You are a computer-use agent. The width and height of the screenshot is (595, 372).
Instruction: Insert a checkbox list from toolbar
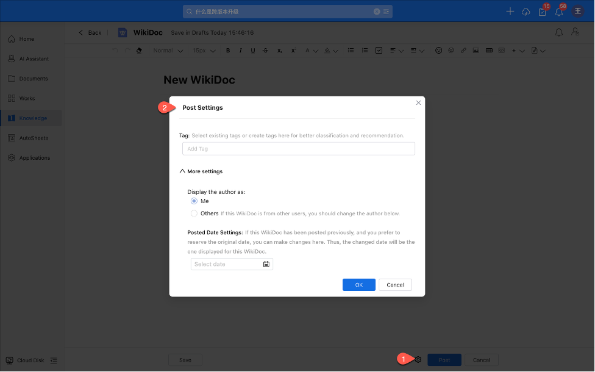[379, 51]
